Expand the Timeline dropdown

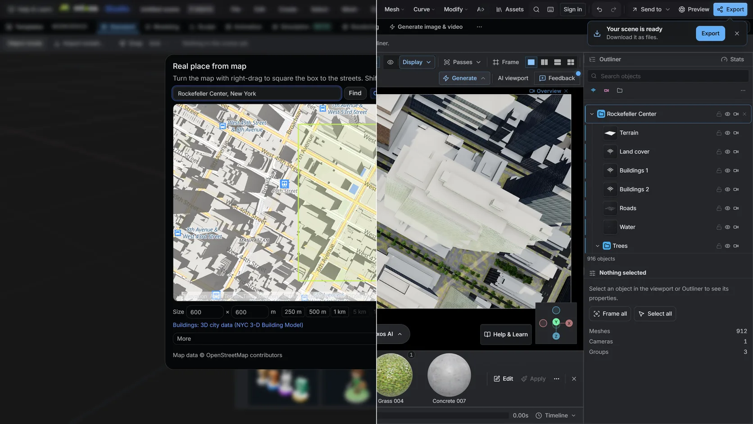pyautogui.click(x=556, y=415)
